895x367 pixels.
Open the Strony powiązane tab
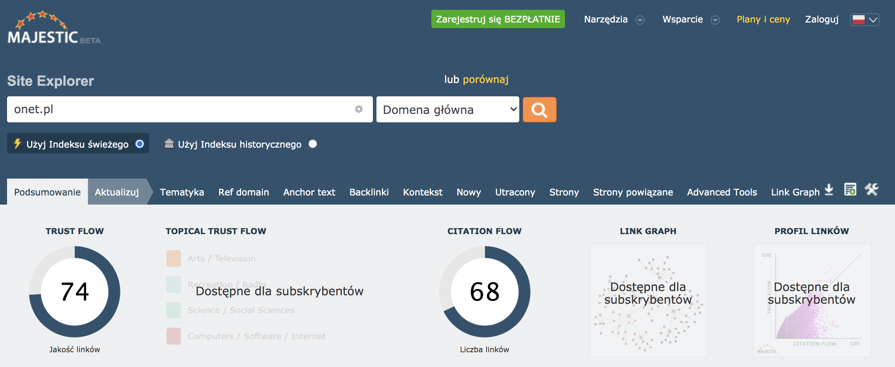pyautogui.click(x=633, y=192)
